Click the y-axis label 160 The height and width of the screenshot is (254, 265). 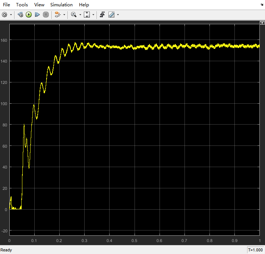4,40
